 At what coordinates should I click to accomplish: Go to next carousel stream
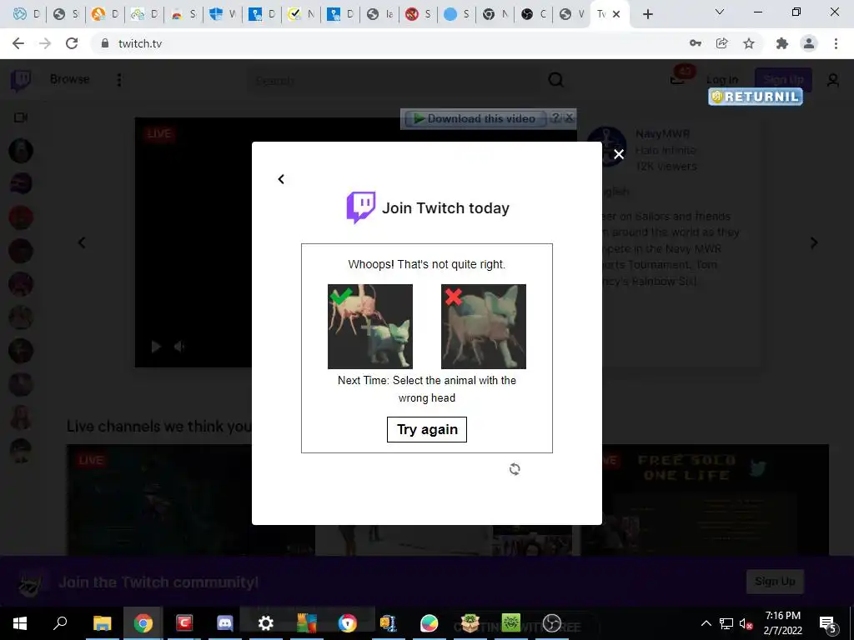[x=814, y=242]
